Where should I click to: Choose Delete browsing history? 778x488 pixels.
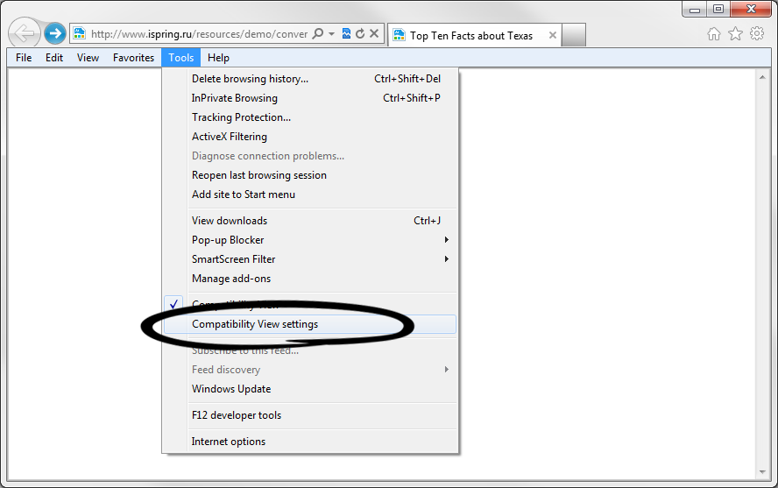pyautogui.click(x=310, y=79)
